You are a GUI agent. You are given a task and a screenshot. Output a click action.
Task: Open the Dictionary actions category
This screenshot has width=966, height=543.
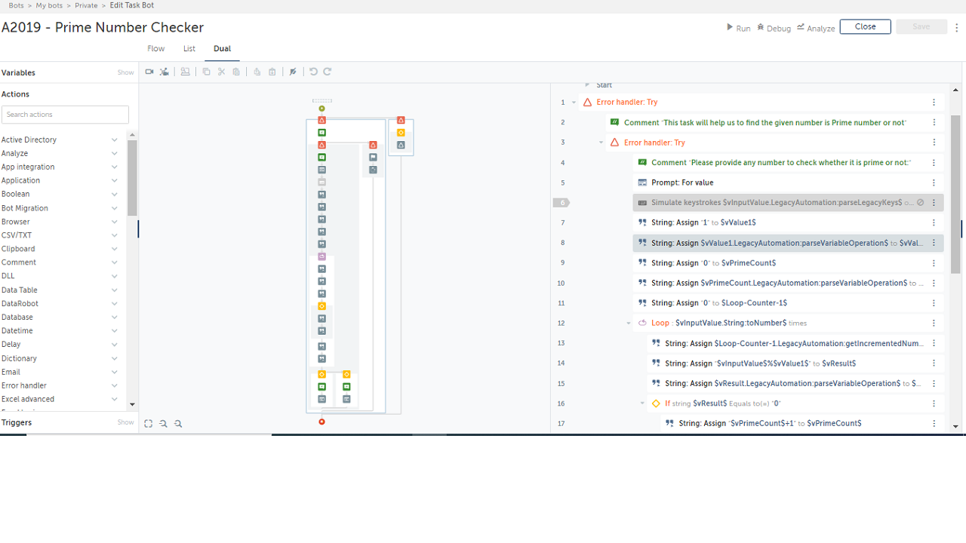pos(60,358)
